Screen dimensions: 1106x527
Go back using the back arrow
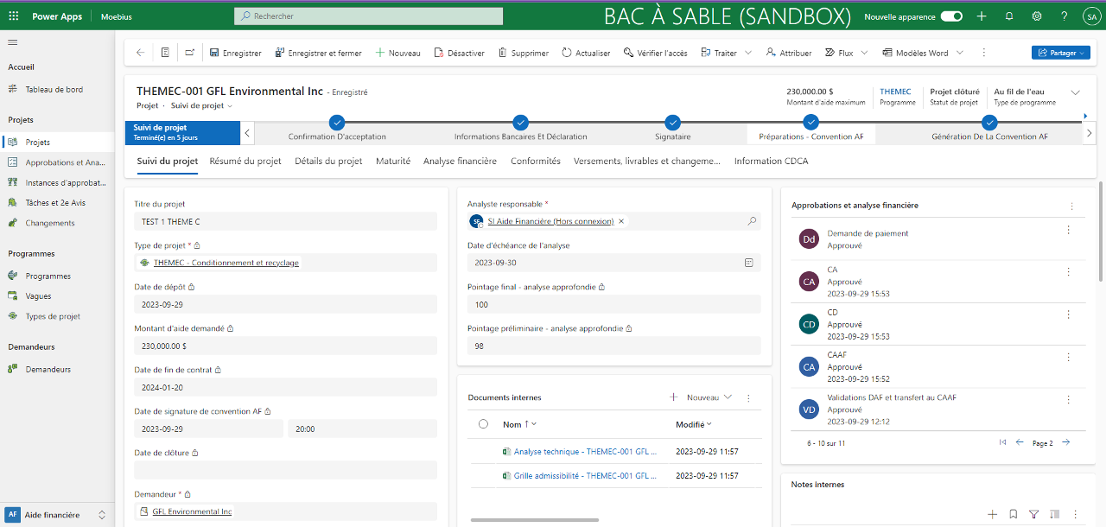click(140, 53)
